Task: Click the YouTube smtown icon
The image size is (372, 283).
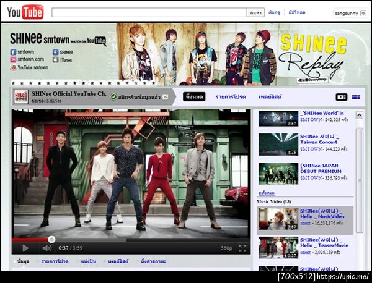Action: [13, 67]
